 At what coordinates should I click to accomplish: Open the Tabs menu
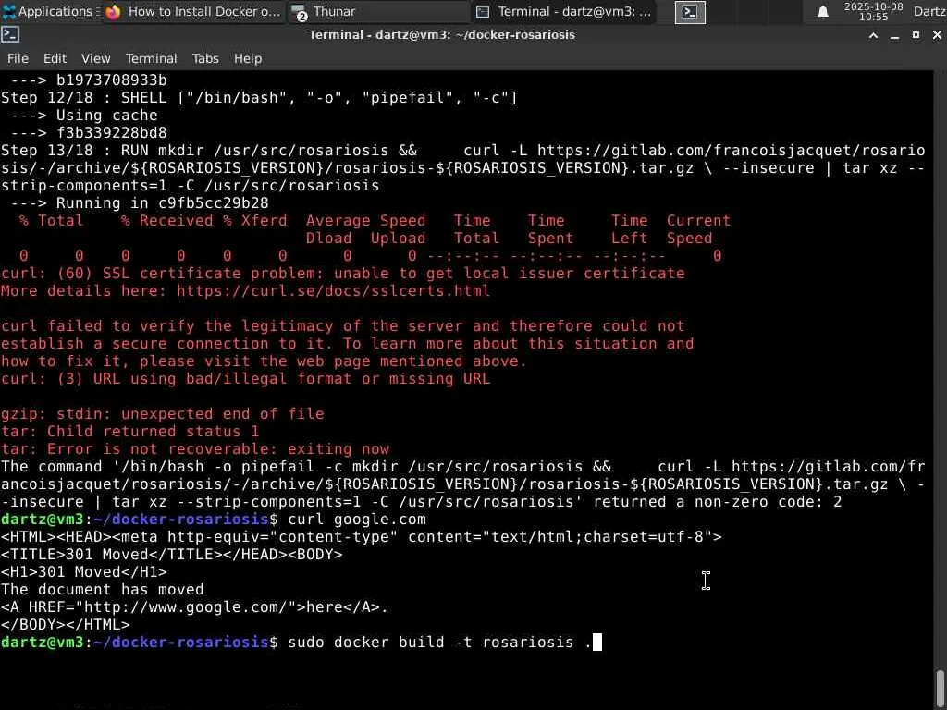205,58
